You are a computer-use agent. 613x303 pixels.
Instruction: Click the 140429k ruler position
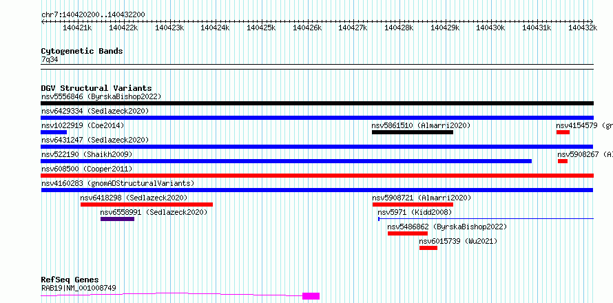(445, 28)
